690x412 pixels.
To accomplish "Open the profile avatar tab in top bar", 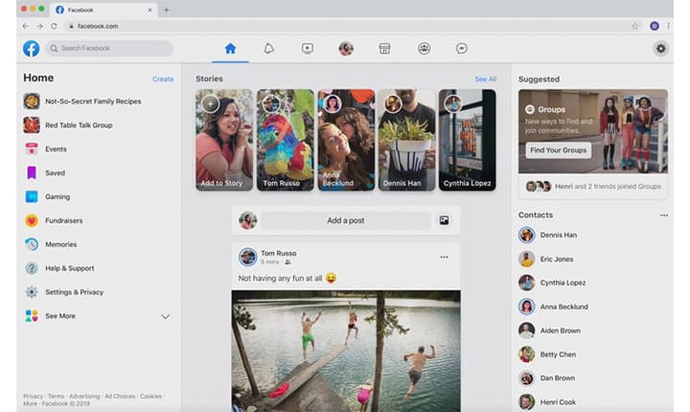I will (x=346, y=48).
